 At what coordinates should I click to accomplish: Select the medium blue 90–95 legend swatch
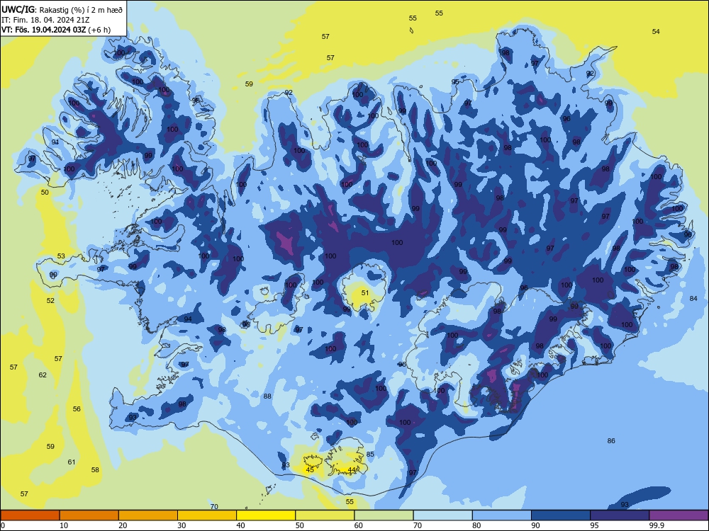561,515
